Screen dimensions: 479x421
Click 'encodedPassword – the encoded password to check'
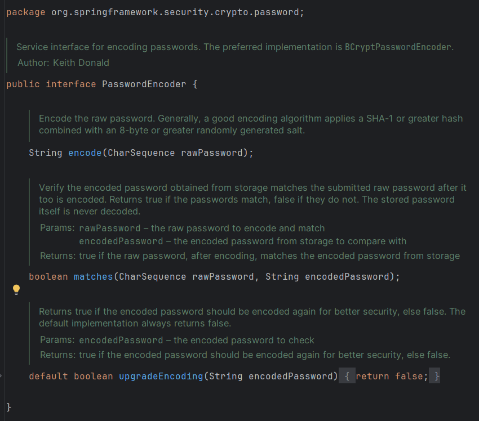click(197, 340)
